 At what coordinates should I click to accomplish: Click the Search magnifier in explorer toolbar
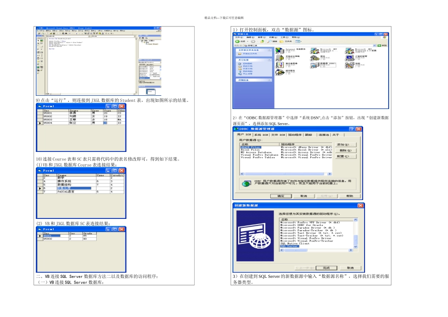tap(269, 42)
